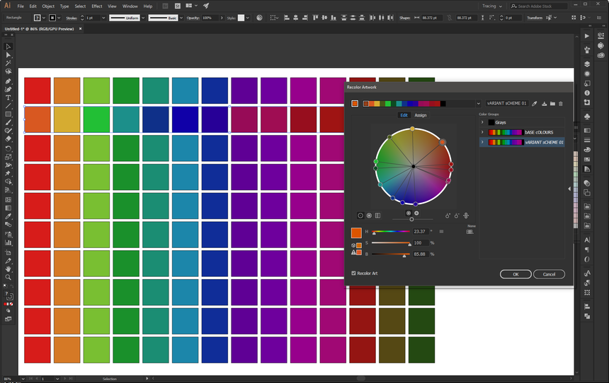Viewport: 609px width, 383px height.
Task: Select the Zoom tool in toolbar
Action: 8,277
